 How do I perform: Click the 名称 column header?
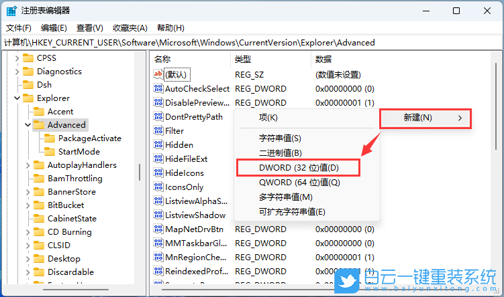point(191,60)
